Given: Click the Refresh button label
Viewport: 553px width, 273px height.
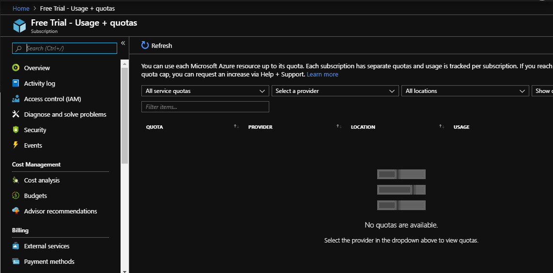Looking at the screenshot, I should [162, 45].
